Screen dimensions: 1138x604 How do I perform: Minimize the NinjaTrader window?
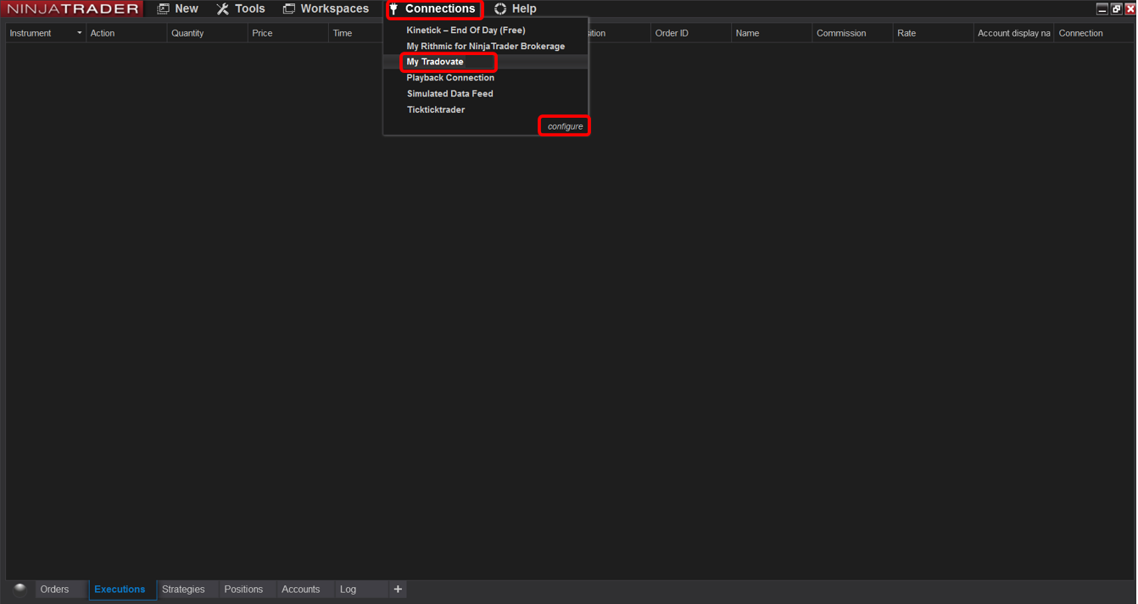[x=1102, y=8]
